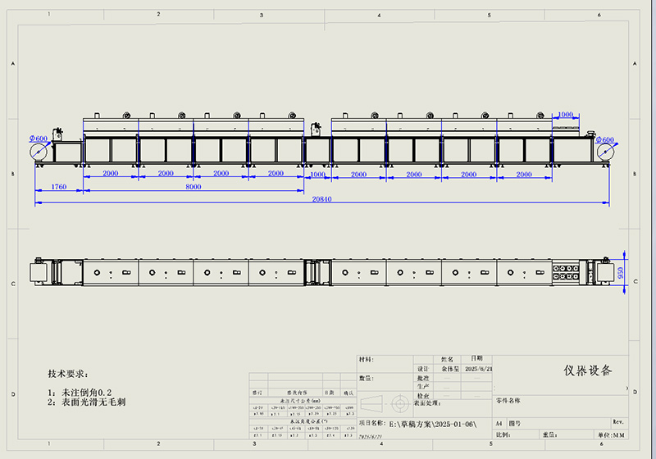Select the middle 1000 dimension between sections
Image resolution: width=656 pixels, height=459 pixels.
pyautogui.click(x=317, y=174)
